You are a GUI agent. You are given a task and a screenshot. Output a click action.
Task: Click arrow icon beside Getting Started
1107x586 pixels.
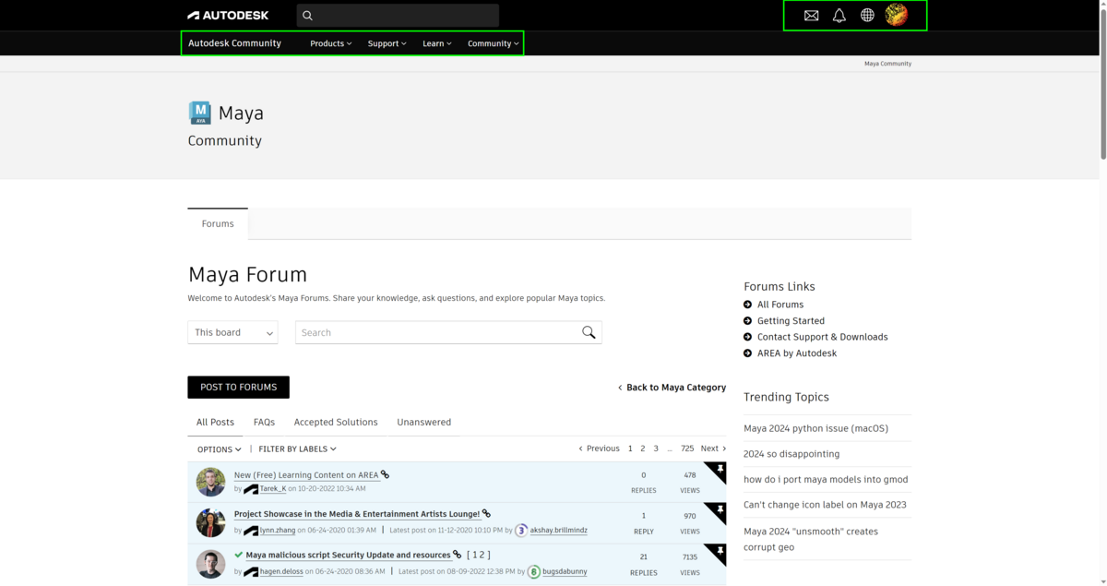coord(748,321)
